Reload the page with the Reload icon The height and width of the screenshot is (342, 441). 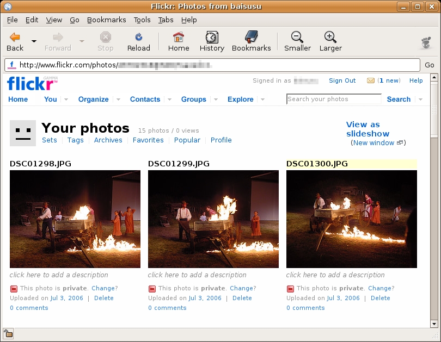[x=138, y=38]
